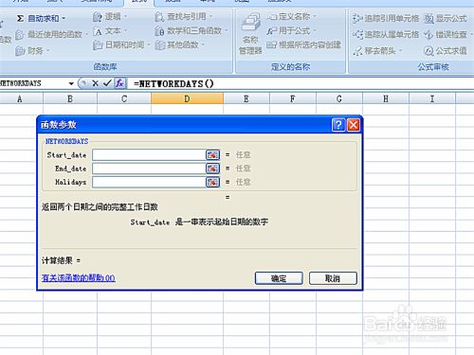Expand the AutoSum dropdown arrow
Viewport: 474px width, 355px height.
click(64, 18)
